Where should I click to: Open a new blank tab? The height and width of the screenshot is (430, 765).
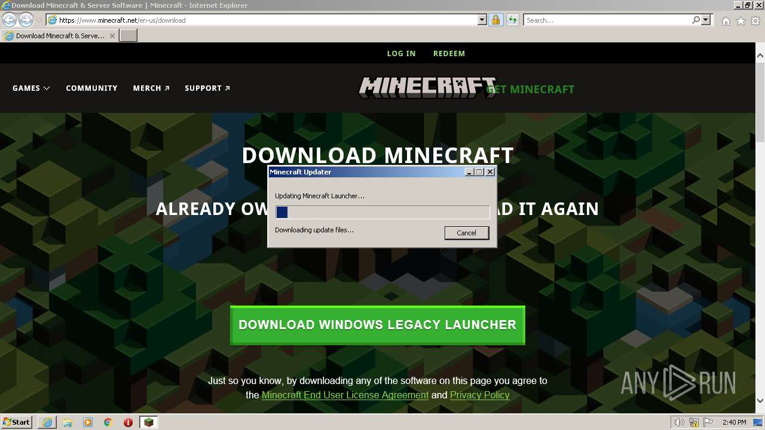pyautogui.click(x=128, y=35)
